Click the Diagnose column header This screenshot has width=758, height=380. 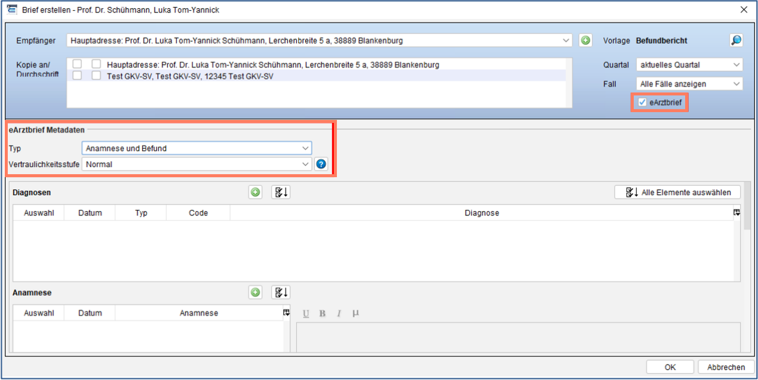tap(481, 213)
